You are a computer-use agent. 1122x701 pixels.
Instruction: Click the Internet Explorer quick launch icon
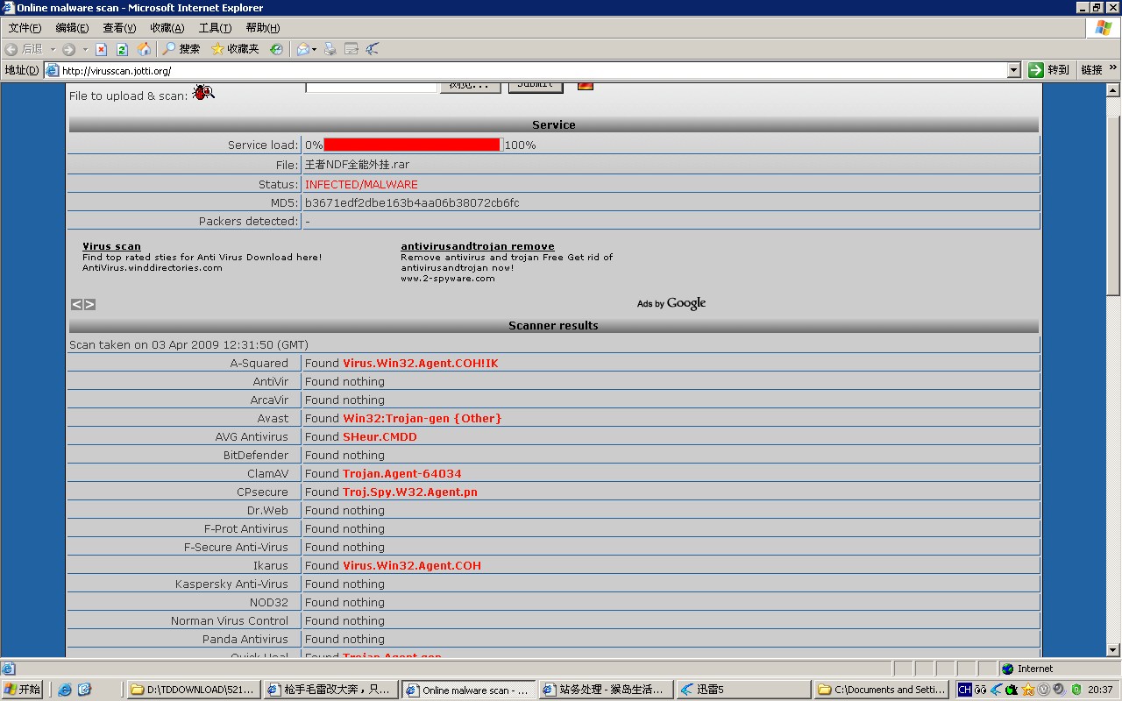point(65,690)
